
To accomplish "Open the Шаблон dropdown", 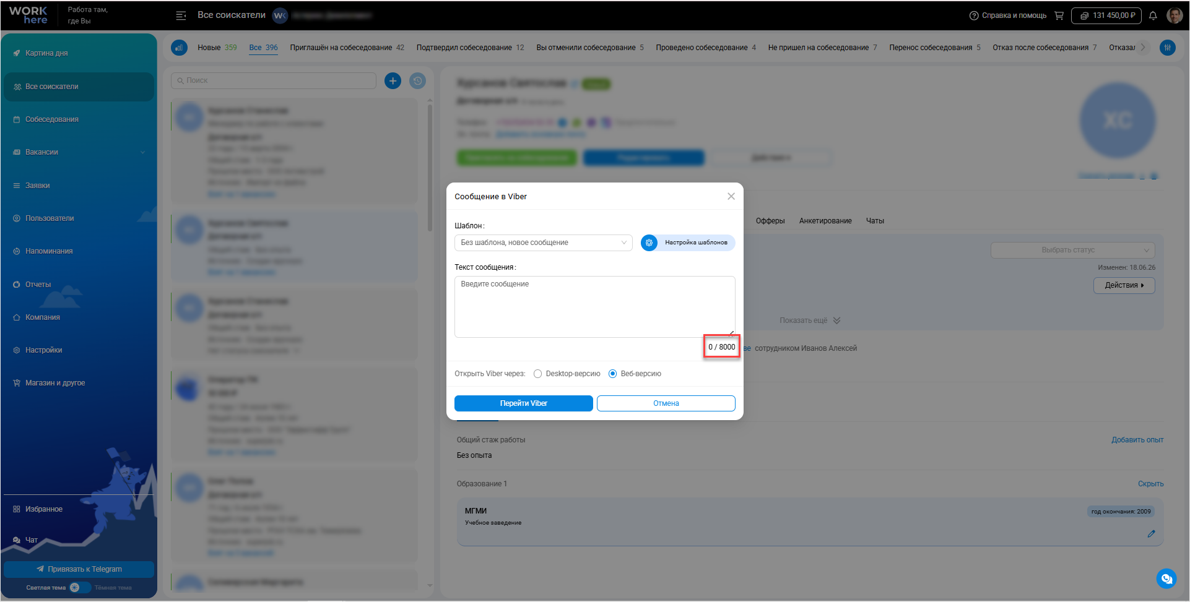I will [x=543, y=243].
